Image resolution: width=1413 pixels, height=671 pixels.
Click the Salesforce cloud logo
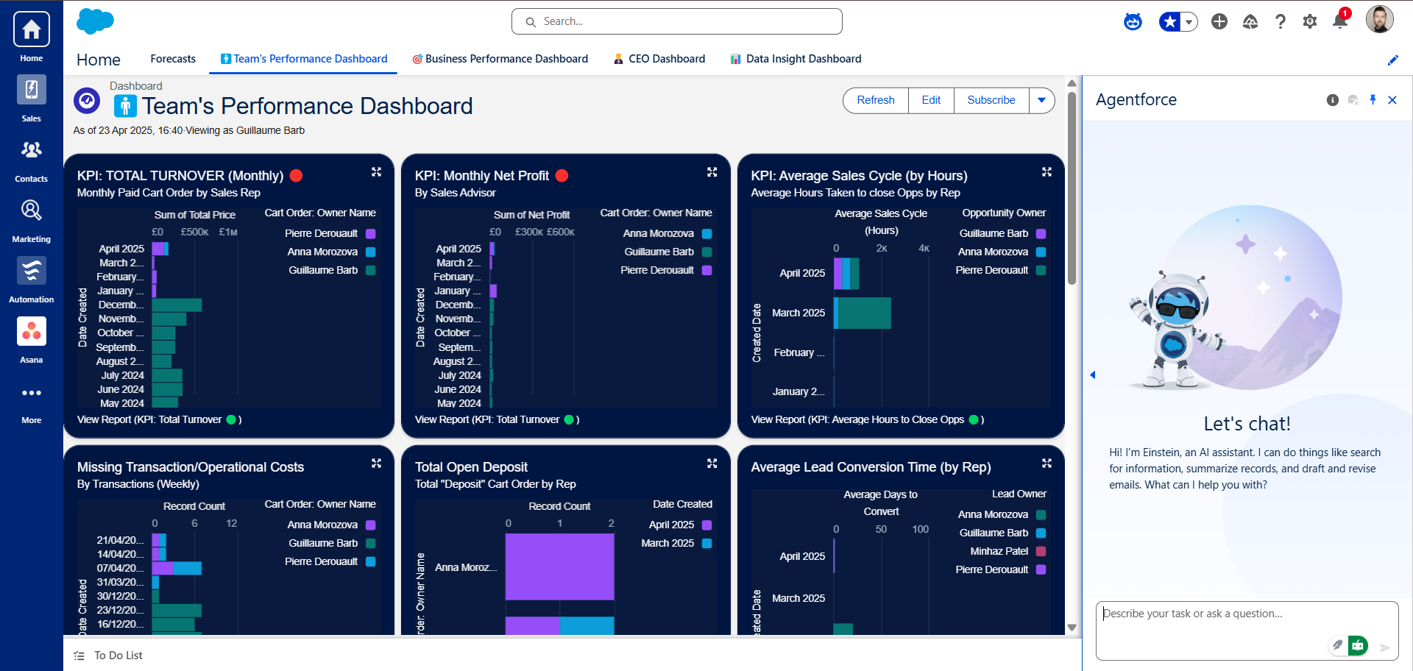[95, 21]
